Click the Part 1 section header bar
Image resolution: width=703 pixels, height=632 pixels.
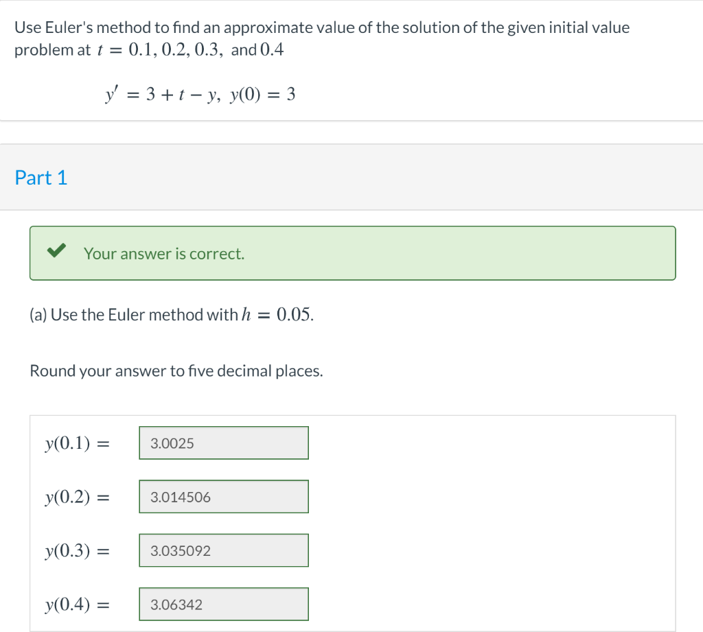tap(351, 177)
